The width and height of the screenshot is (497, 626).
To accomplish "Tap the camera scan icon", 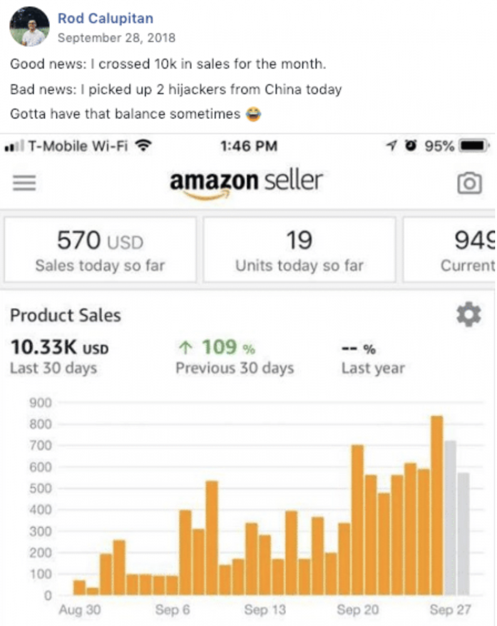I will point(469,183).
